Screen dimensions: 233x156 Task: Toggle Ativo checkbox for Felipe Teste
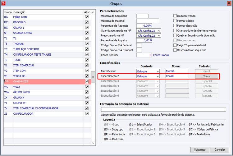[x=87, y=17]
